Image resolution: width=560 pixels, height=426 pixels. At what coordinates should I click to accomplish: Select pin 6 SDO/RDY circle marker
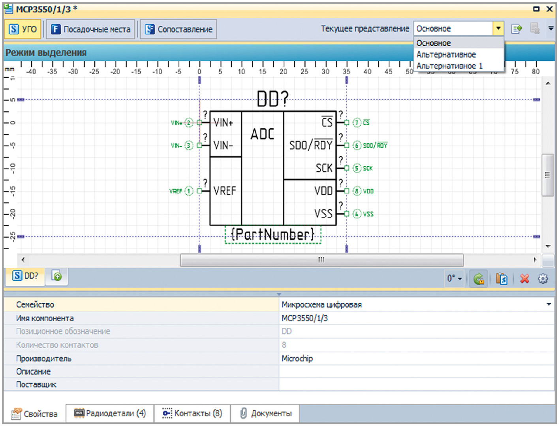(357, 145)
